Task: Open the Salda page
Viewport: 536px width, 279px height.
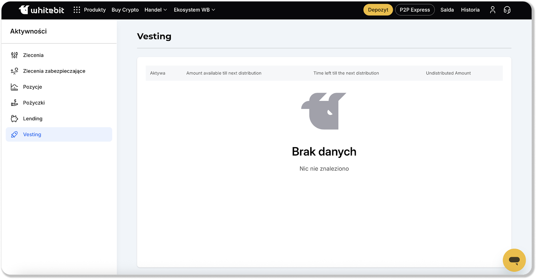Action: tap(447, 10)
